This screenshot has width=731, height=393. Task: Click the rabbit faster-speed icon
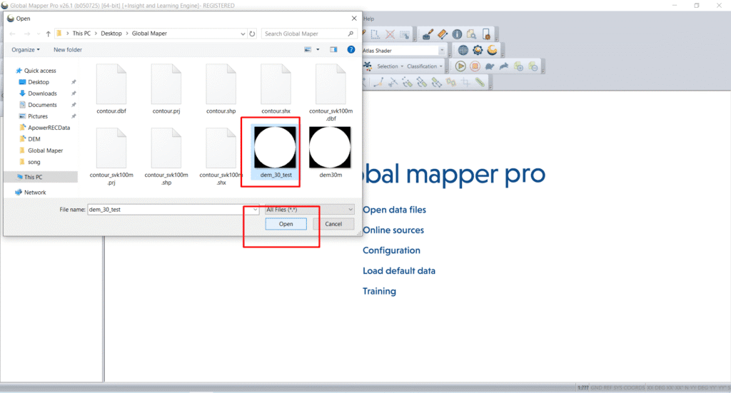504,66
